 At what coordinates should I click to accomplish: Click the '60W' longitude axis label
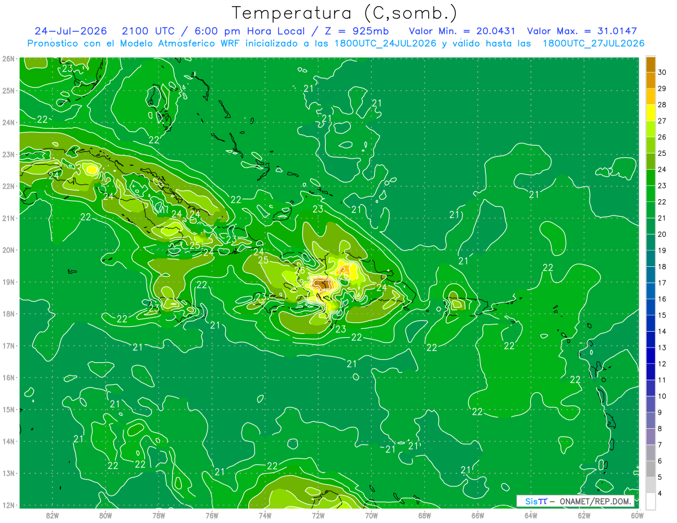point(638,515)
